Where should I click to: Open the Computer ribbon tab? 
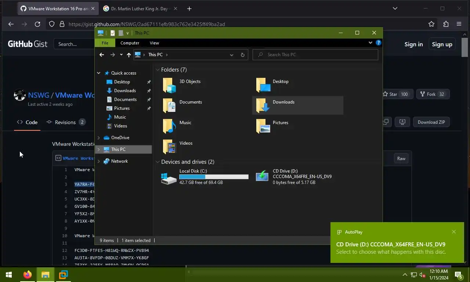[130, 43]
